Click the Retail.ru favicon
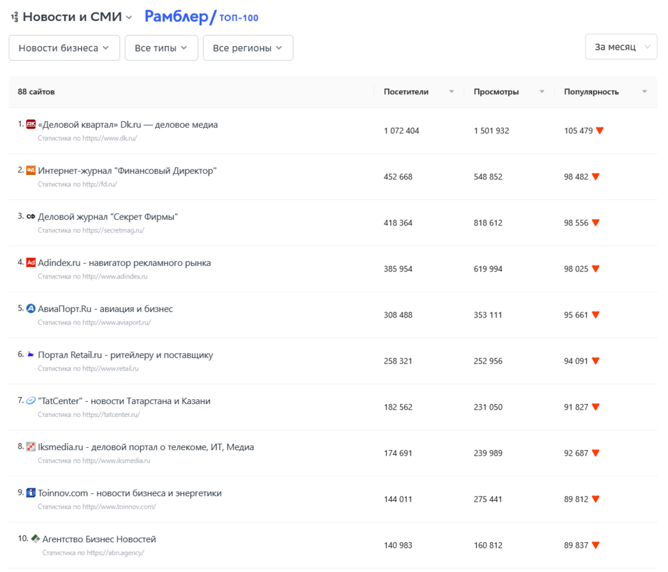The width and height of the screenshot is (668, 572). click(x=31, y=354)
